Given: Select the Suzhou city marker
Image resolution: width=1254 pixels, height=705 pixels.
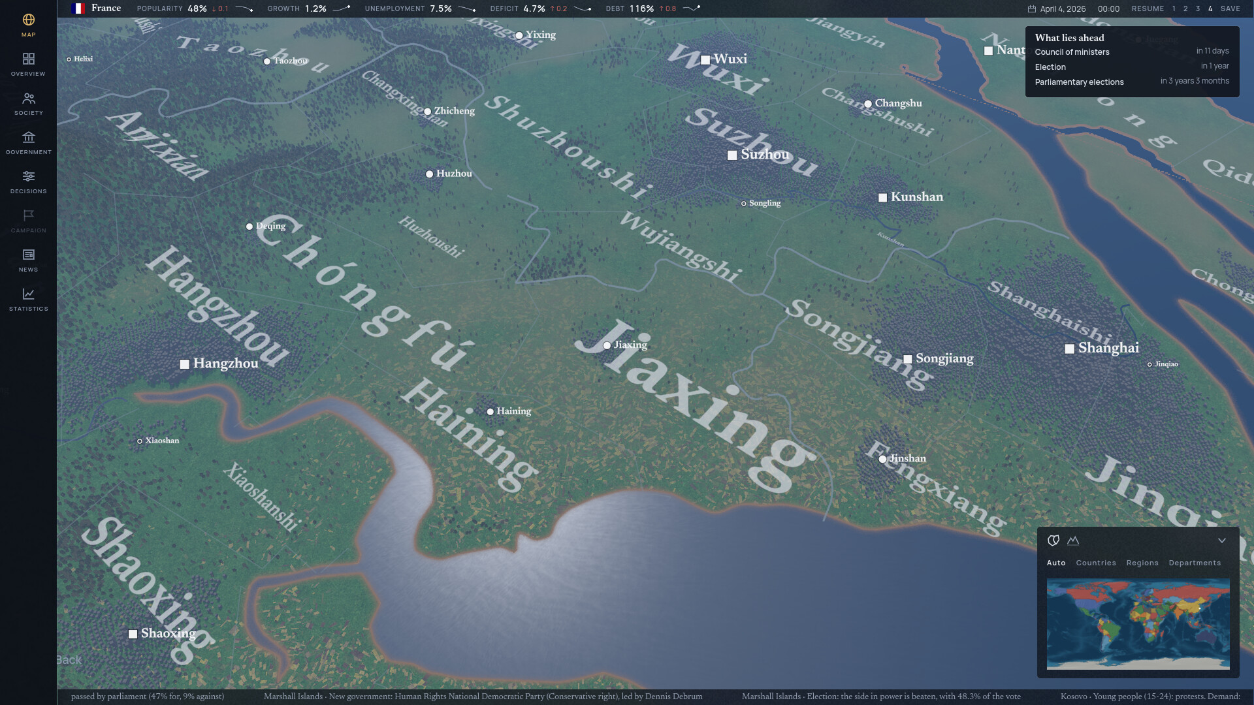Looking at the screenshot, I should click(732, 155).
